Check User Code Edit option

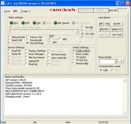click(49, 58)
